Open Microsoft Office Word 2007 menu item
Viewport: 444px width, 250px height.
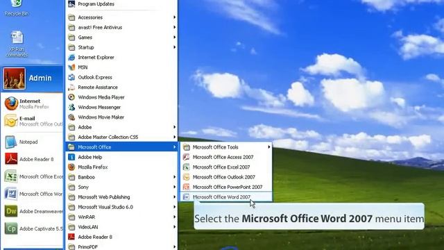click(x=225, y=197)
